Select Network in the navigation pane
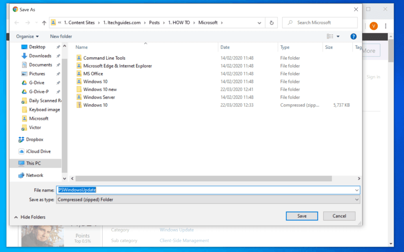 pos(35,175)
